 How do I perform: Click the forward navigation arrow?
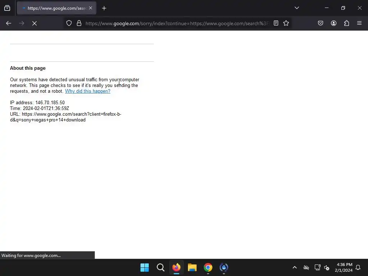22,23
